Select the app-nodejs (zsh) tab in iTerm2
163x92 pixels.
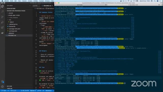[x=133, y=5]
